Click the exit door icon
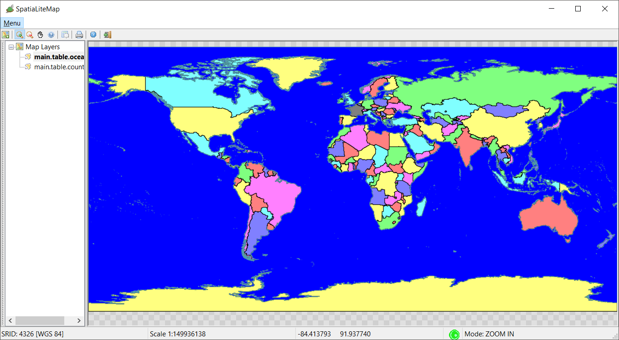Image resolution: width=619 pixels, height=340 pixels. coord(107,35)
